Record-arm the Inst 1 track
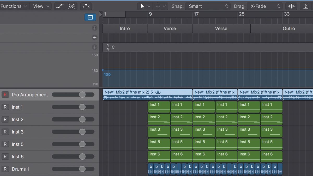 coord(5,107)
